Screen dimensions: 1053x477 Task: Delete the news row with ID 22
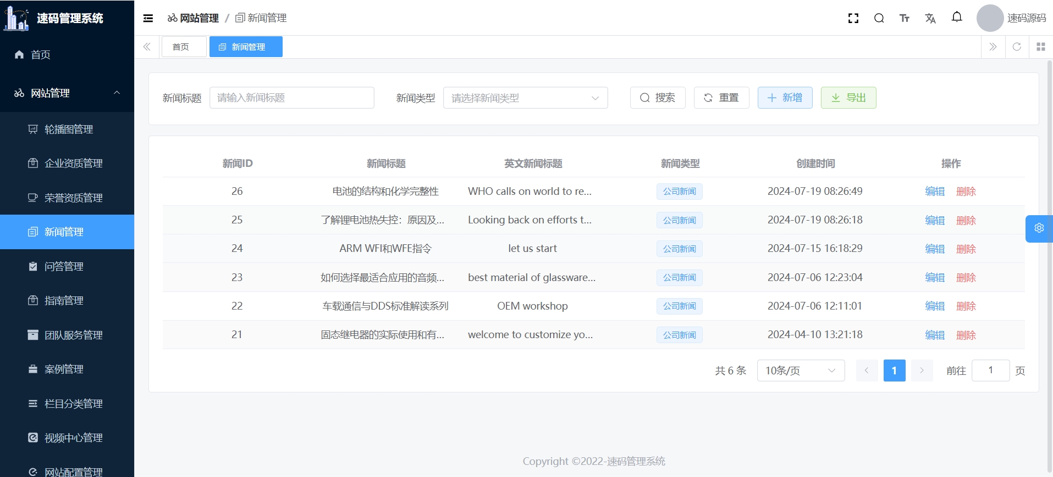point(966,306)
